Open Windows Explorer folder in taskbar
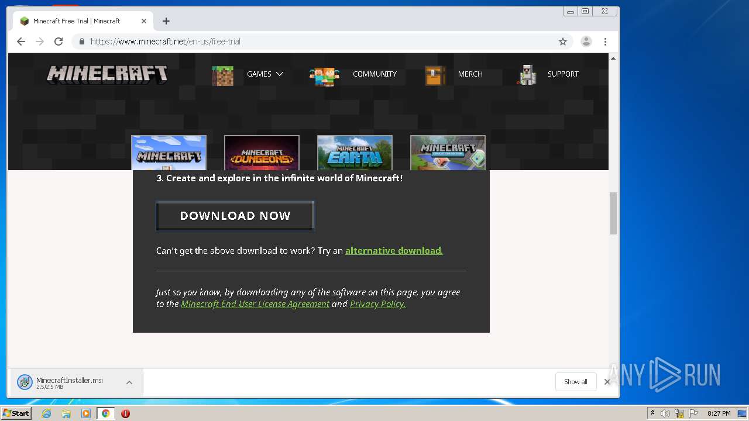This screenshot has height=421, width=749. (x=66, y=413)
